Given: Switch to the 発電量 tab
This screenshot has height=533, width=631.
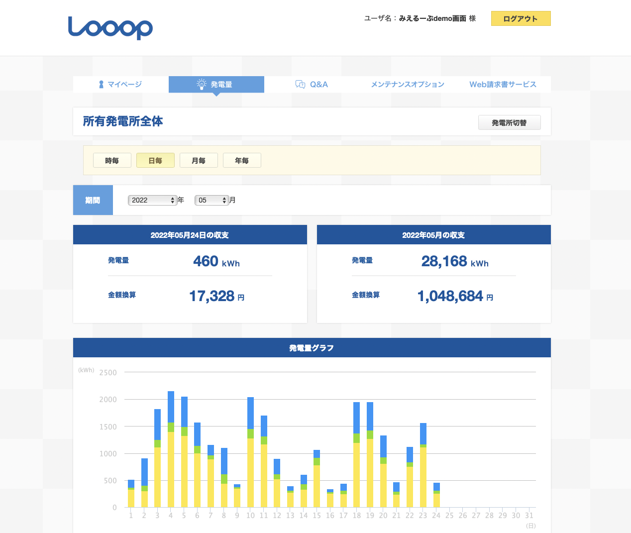Looking at the screenshot, I should (216, 84).
